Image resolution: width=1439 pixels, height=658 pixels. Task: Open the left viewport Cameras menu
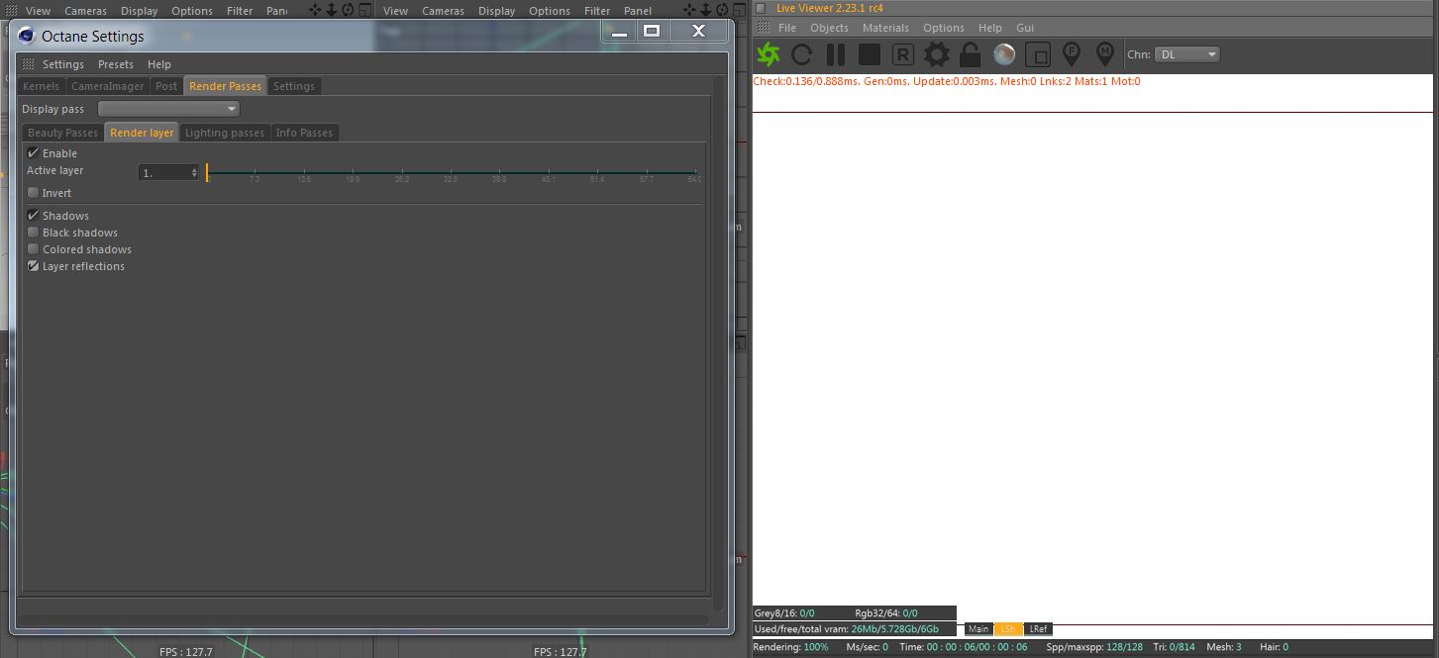[x=85, y=11]
